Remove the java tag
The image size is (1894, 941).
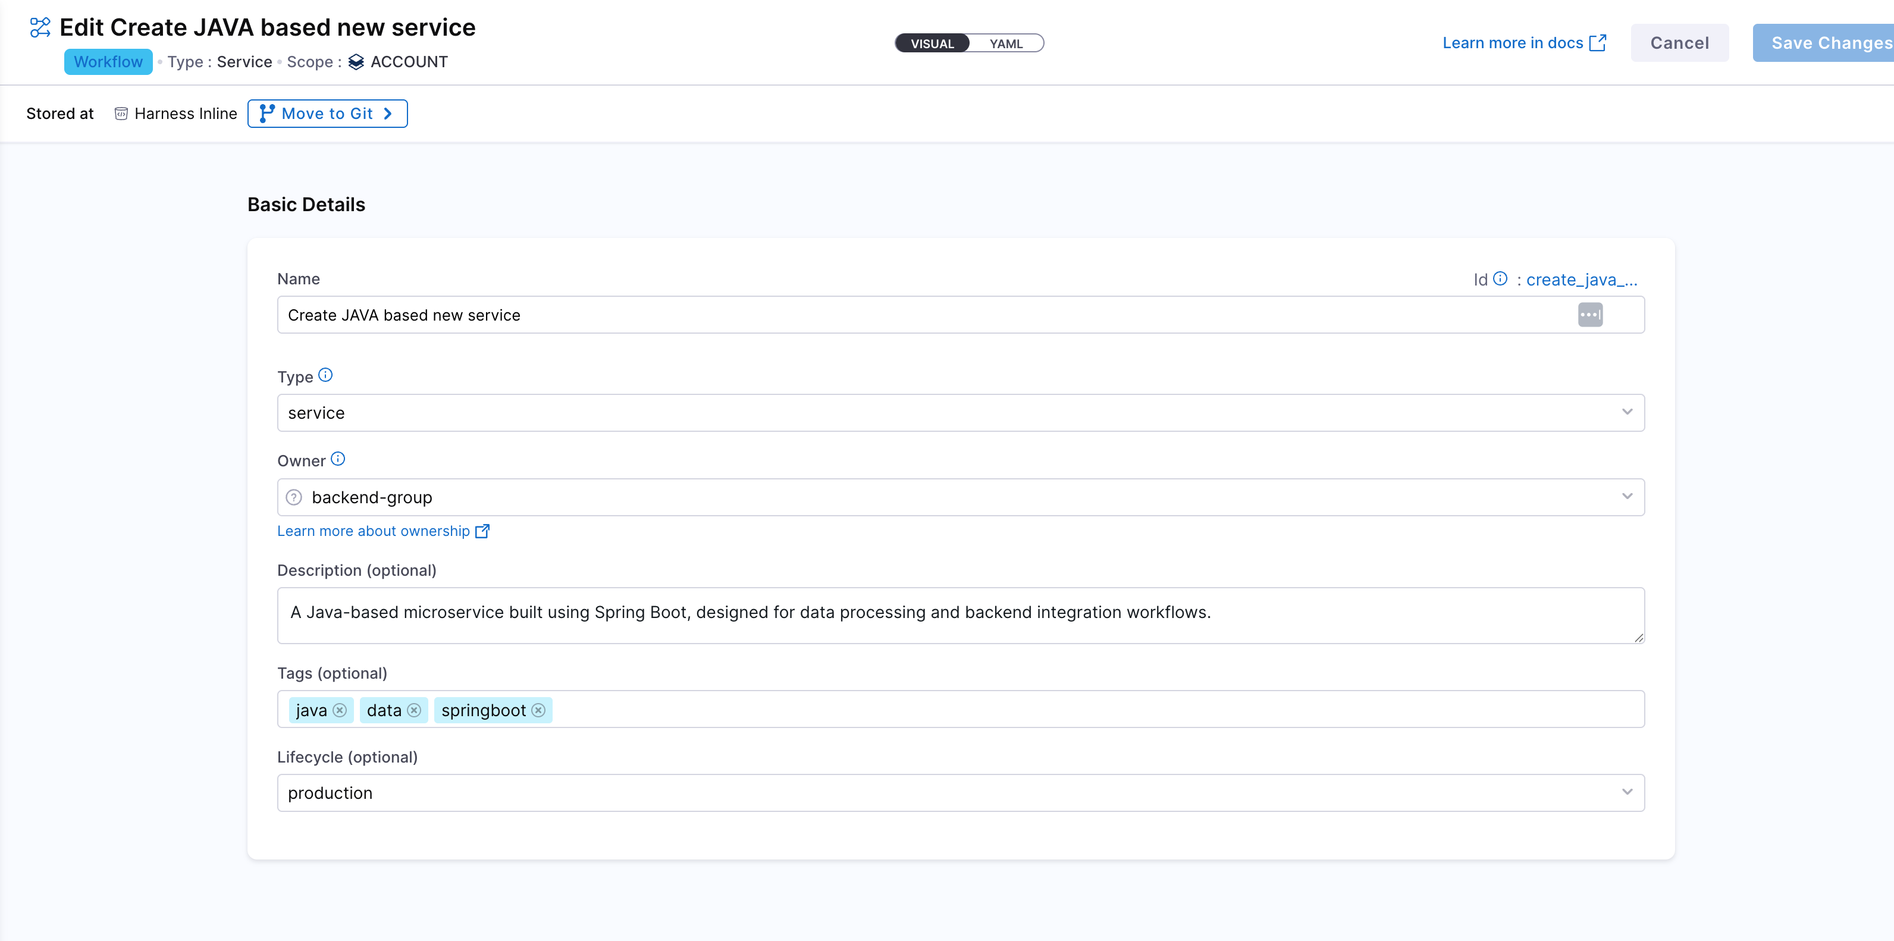click(x=340, y=710)
